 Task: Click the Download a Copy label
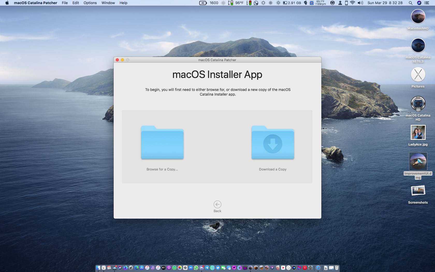[273, 169]
